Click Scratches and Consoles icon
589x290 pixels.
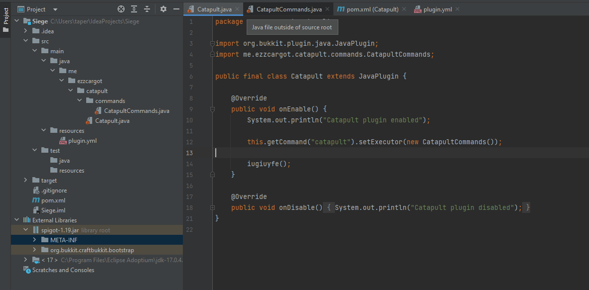pos(27,270)
